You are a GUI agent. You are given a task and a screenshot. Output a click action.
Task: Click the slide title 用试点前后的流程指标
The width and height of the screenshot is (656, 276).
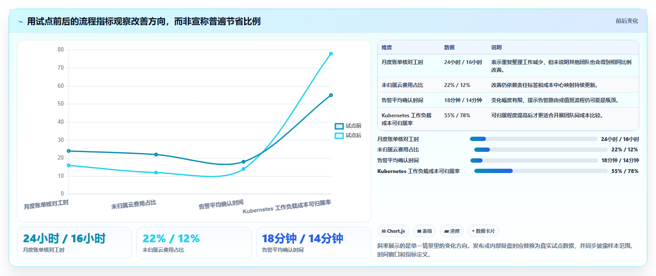tap(144, 22)
